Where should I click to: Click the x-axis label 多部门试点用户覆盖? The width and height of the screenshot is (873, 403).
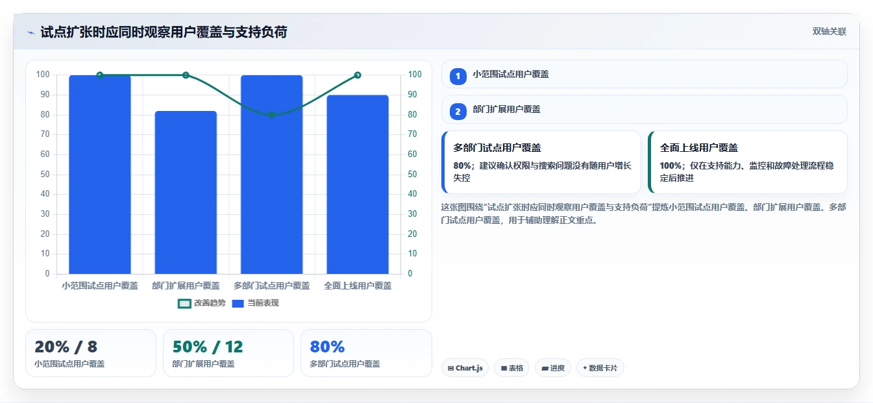(271, 286)
